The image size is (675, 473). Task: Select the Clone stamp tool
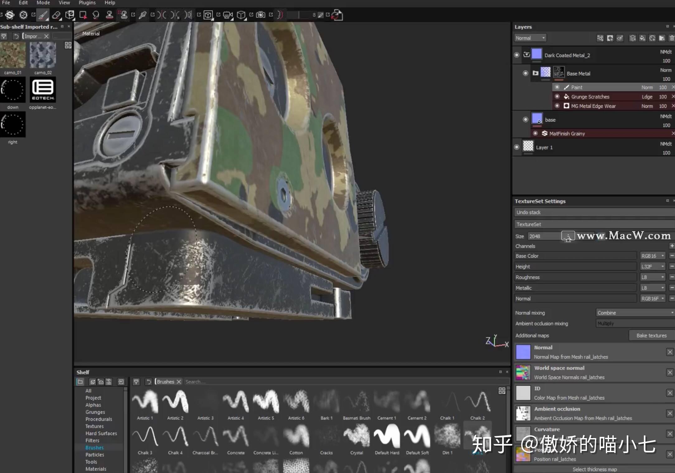tap(110, 15)
